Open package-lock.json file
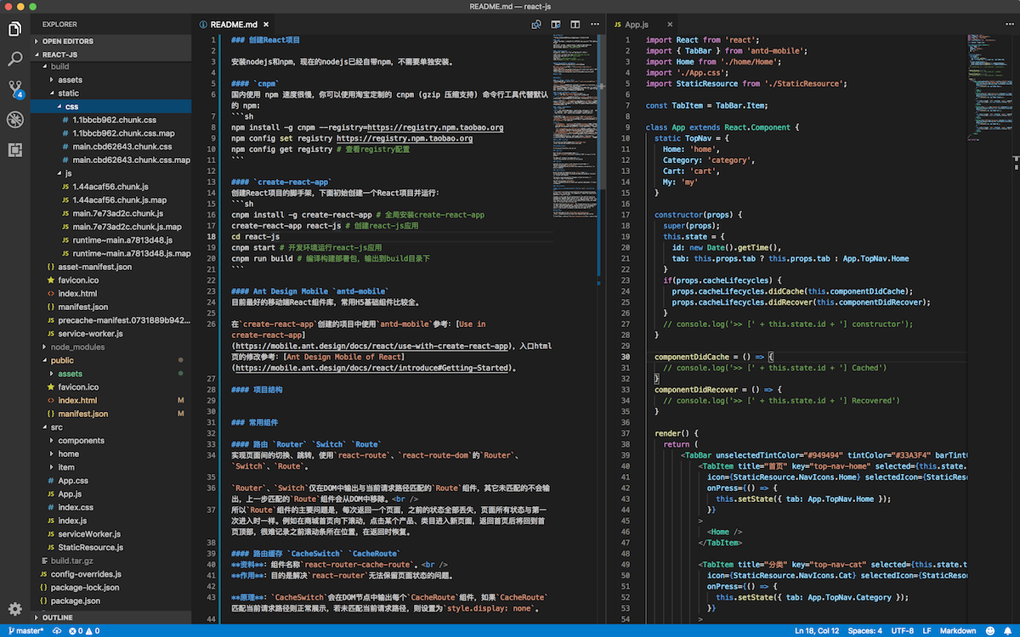Image resolution: width=1020 pixels, height=637 pixels. [x=110, y=588]
